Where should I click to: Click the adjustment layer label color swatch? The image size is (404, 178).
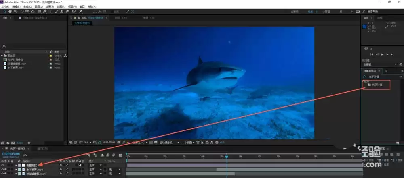click(19, 165)
